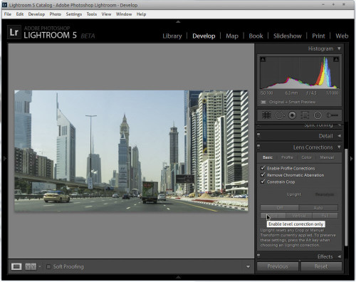Hide the right panel group arrow
The width and height of the screenshot is (356, 282).
coord(352,158)
